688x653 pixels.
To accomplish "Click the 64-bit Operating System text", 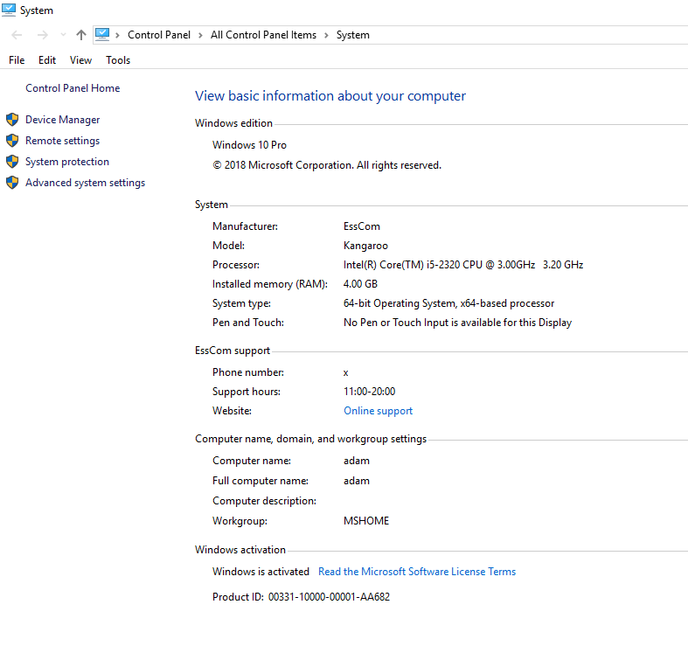I will click(x=448, y=303).
